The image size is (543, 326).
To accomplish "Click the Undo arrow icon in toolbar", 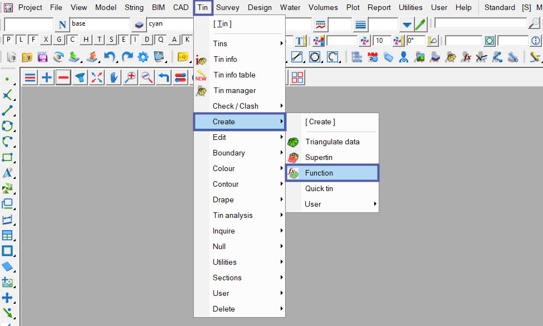I will tap(110, 57).
